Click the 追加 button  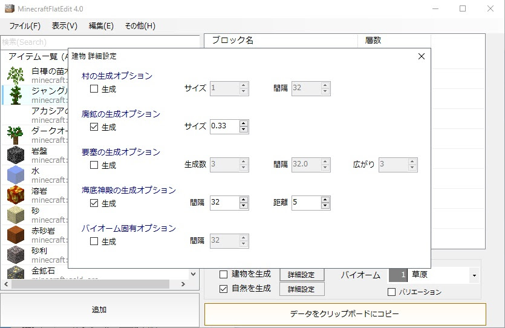[x=100, y=310]
